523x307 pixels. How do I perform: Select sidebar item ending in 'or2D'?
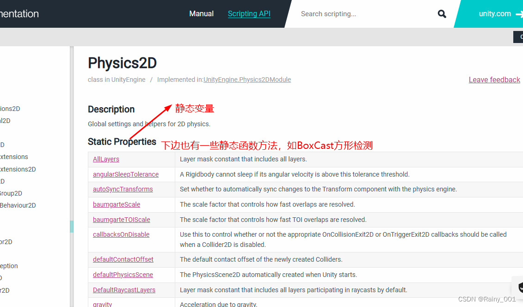[x=6, y=242]
